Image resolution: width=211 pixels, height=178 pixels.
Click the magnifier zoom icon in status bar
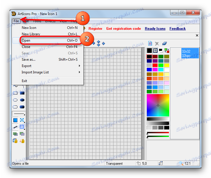[181, 163]
